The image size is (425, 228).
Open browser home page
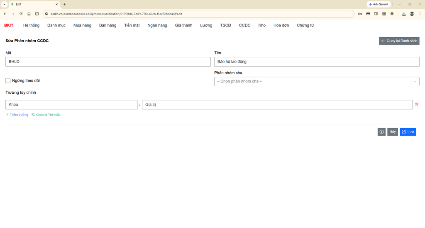click(x=29, y=14)
